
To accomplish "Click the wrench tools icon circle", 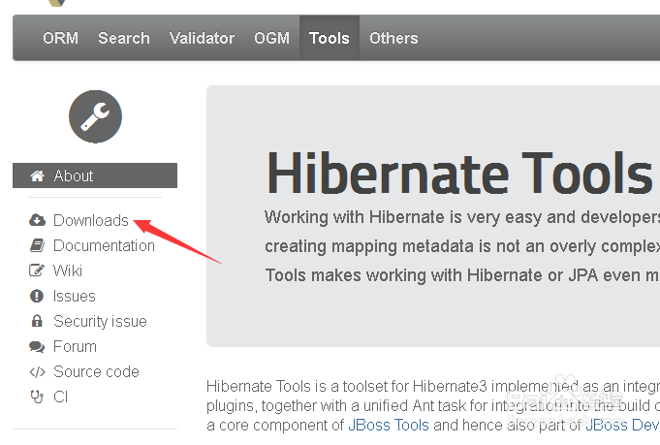I will click(95, 116).
